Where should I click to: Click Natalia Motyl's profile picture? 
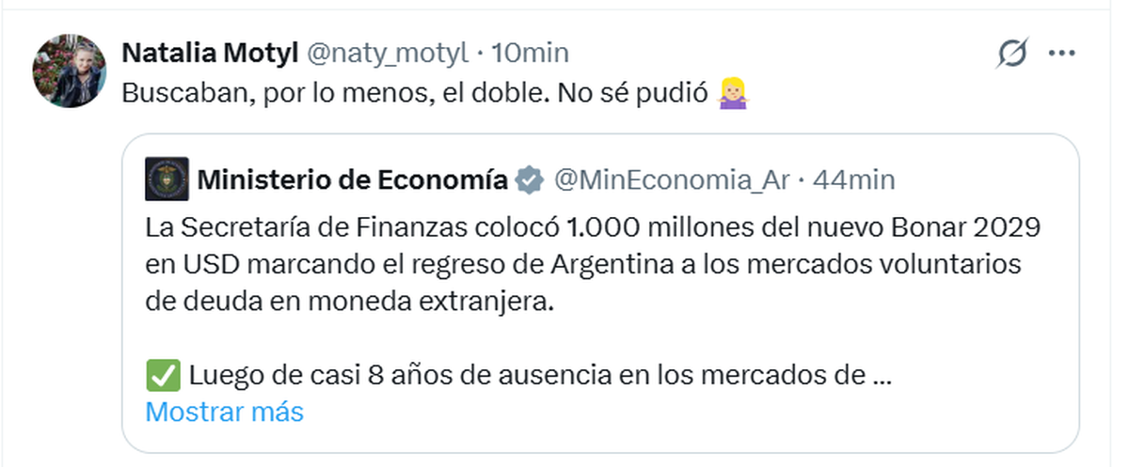coord(69,72)
